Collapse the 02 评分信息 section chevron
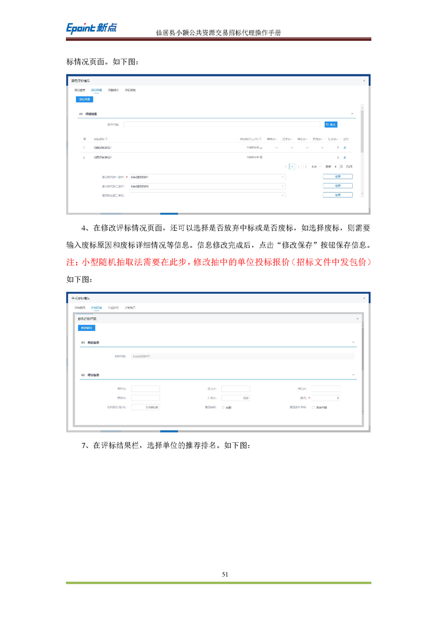Image resolution: width=437 pixels, height=618 pixels. click(353, 375)
